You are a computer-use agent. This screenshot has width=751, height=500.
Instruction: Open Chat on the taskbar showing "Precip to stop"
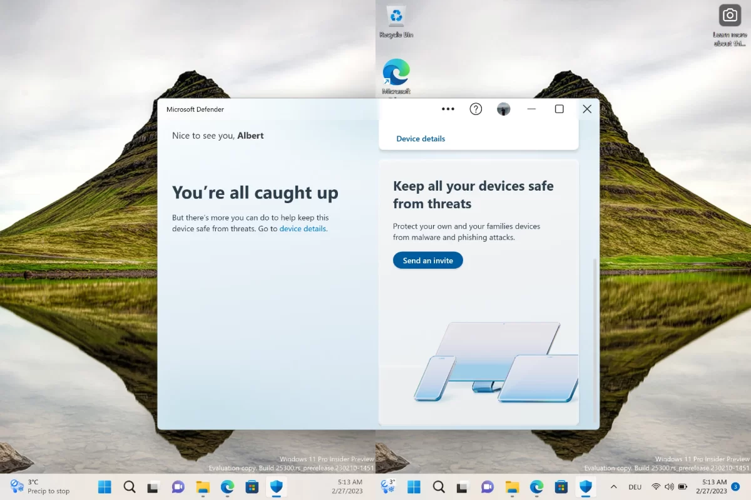(178, 487)
